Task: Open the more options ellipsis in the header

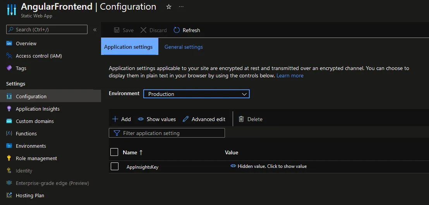Action: 181,7
